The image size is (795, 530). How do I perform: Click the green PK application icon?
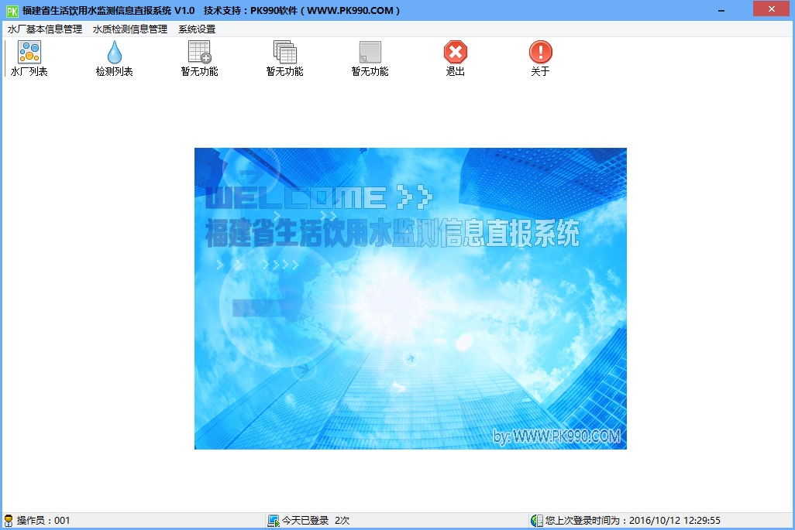(12, 11)
